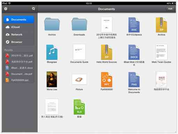This screenshot has height=134, width=178.
Task: Tap the search magnifier icon
Action: click(33, 9)
